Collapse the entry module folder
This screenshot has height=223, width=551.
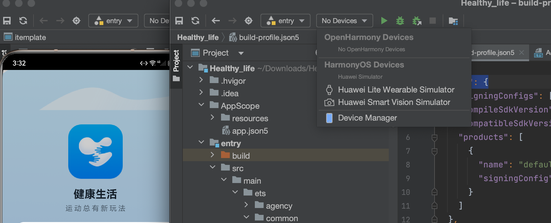click(x=201, y=142)
